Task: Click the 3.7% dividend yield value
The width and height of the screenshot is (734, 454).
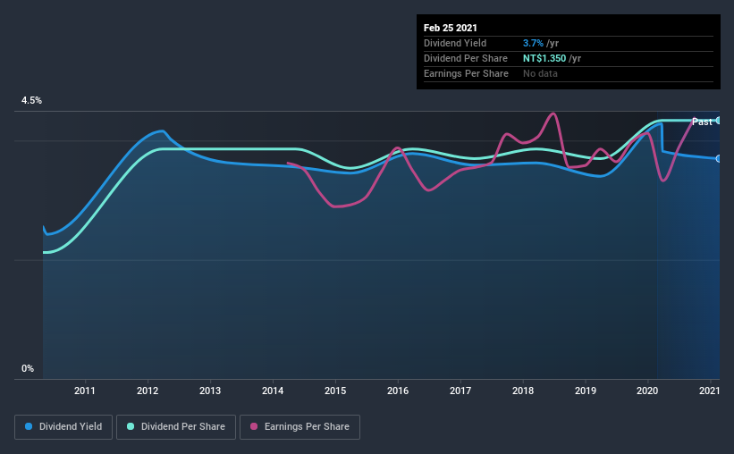Action: 533,43
